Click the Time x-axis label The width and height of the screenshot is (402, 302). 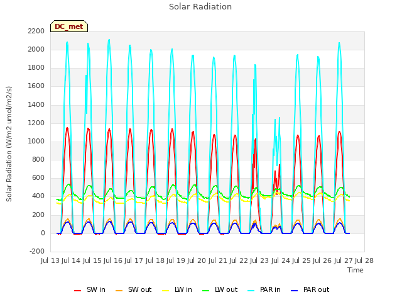(356, 270)
